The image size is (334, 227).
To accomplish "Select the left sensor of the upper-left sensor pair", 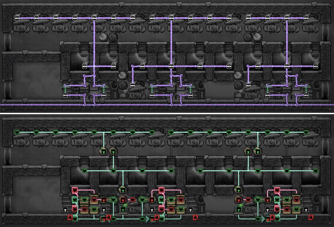I will pyautogui.click(x=104, y=152).
